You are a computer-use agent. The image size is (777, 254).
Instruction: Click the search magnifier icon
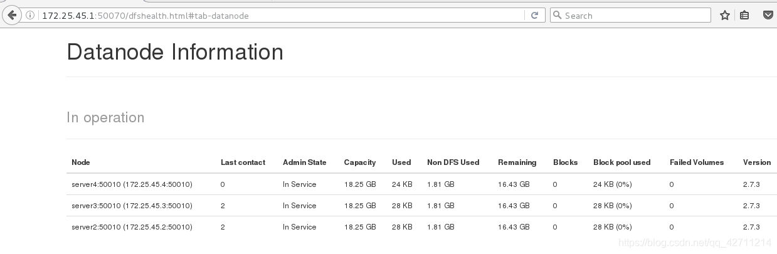pyautogui.click(x=557, y=16)
